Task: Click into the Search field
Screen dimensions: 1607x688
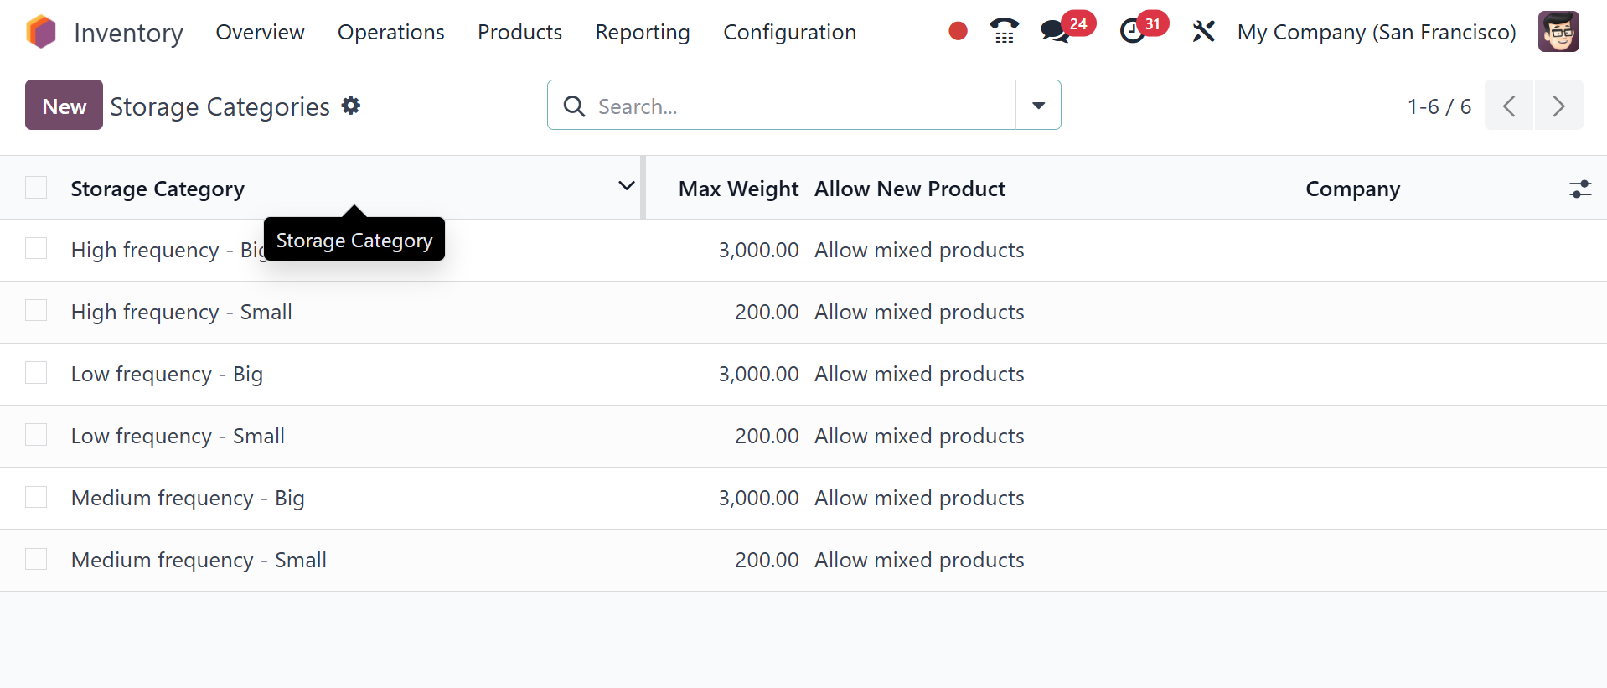Action: (796, 106)
